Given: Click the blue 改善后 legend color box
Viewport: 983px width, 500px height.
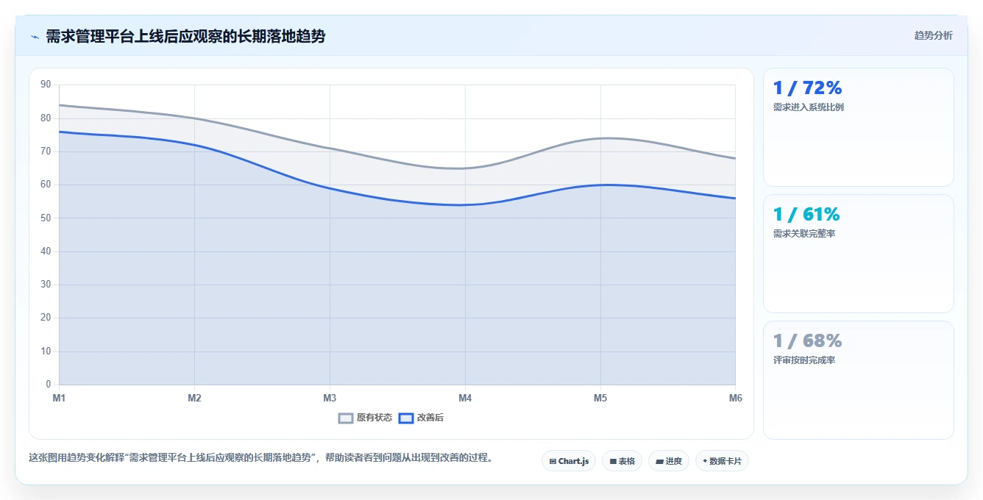Looking at the screenshot, I should tap(406, 418).
